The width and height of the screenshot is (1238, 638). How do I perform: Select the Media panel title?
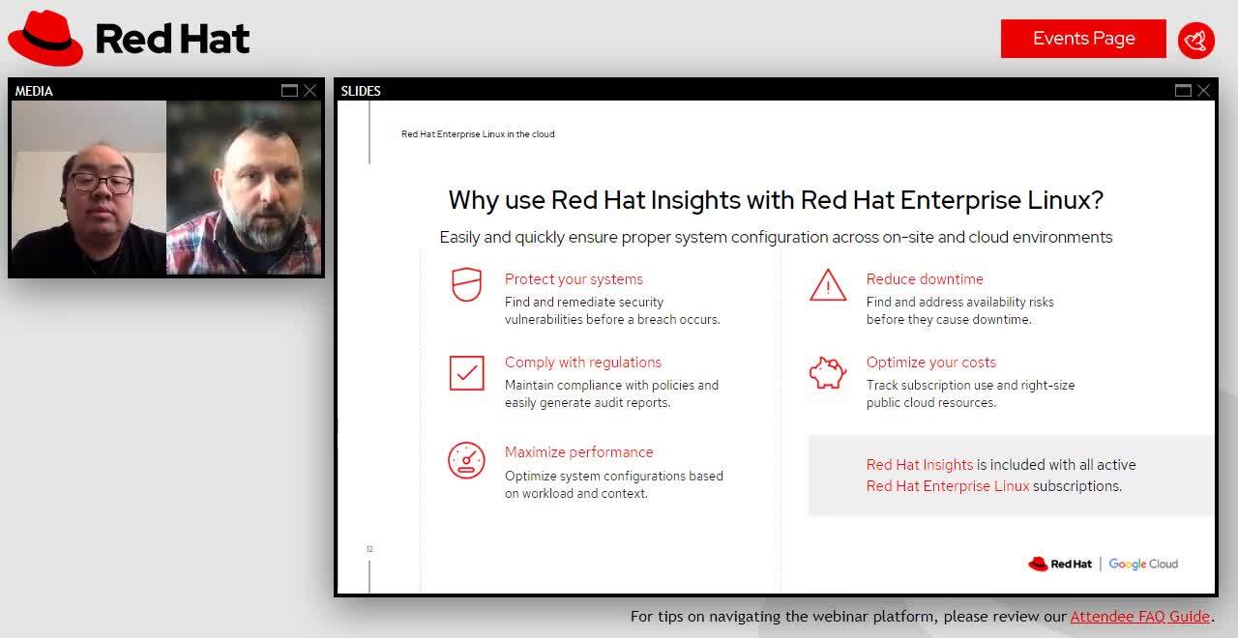point(34,91)
